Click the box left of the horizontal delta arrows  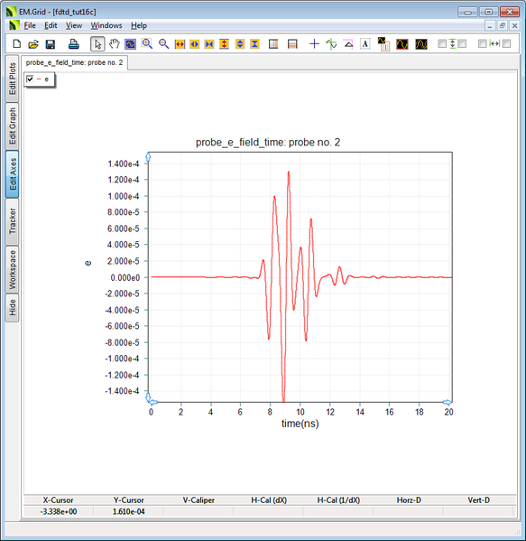483,43
